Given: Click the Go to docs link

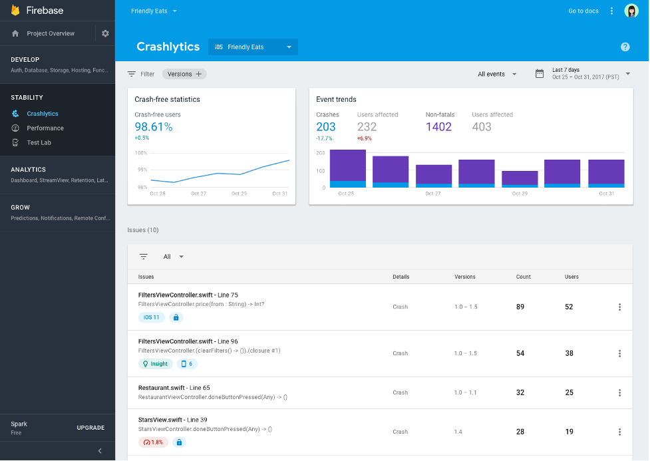Looking at the screenshot, I should pos(583,11).
